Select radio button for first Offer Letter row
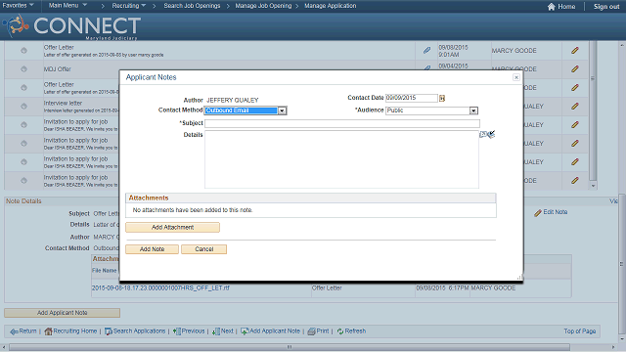The width and height of the screenshot is (626, 352). tap(23, 50)
